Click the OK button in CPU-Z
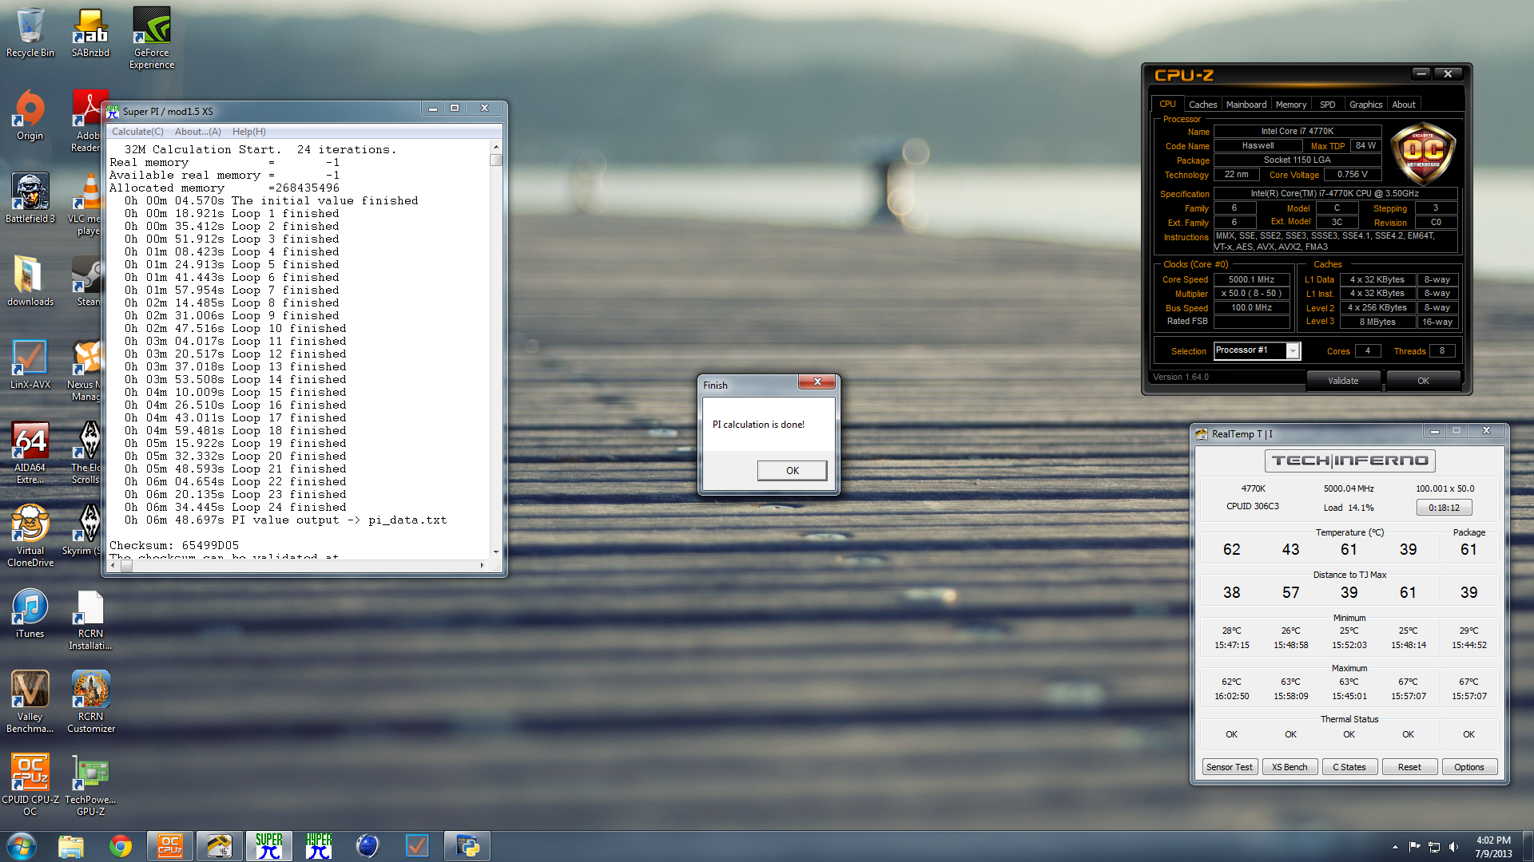Viewport: 1534px width, 862px height. 1423,381
